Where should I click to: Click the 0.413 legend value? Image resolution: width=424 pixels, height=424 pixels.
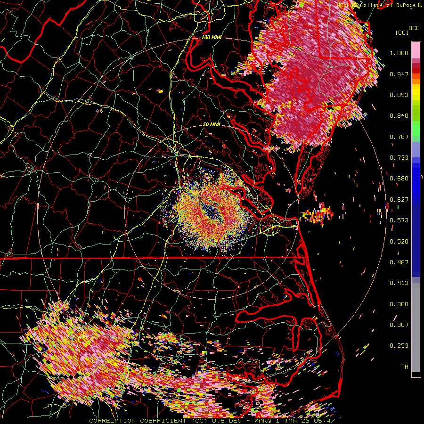pos(399,283)
